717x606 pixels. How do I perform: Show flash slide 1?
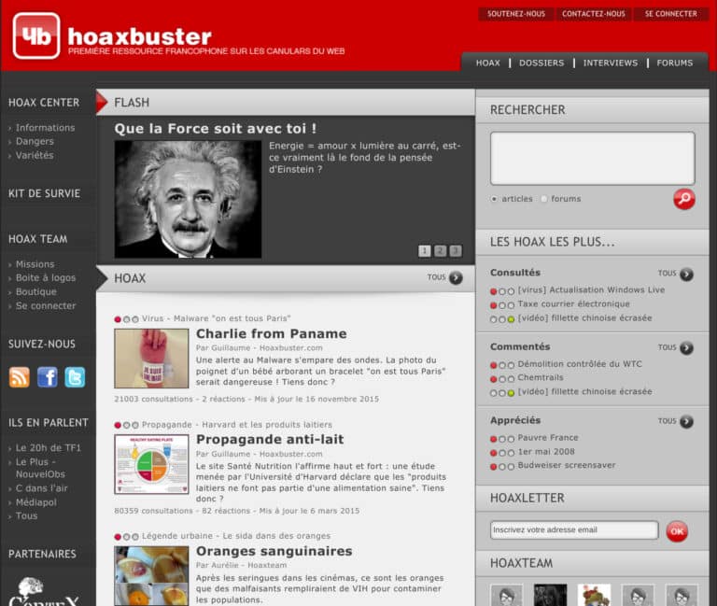point(425,250)
